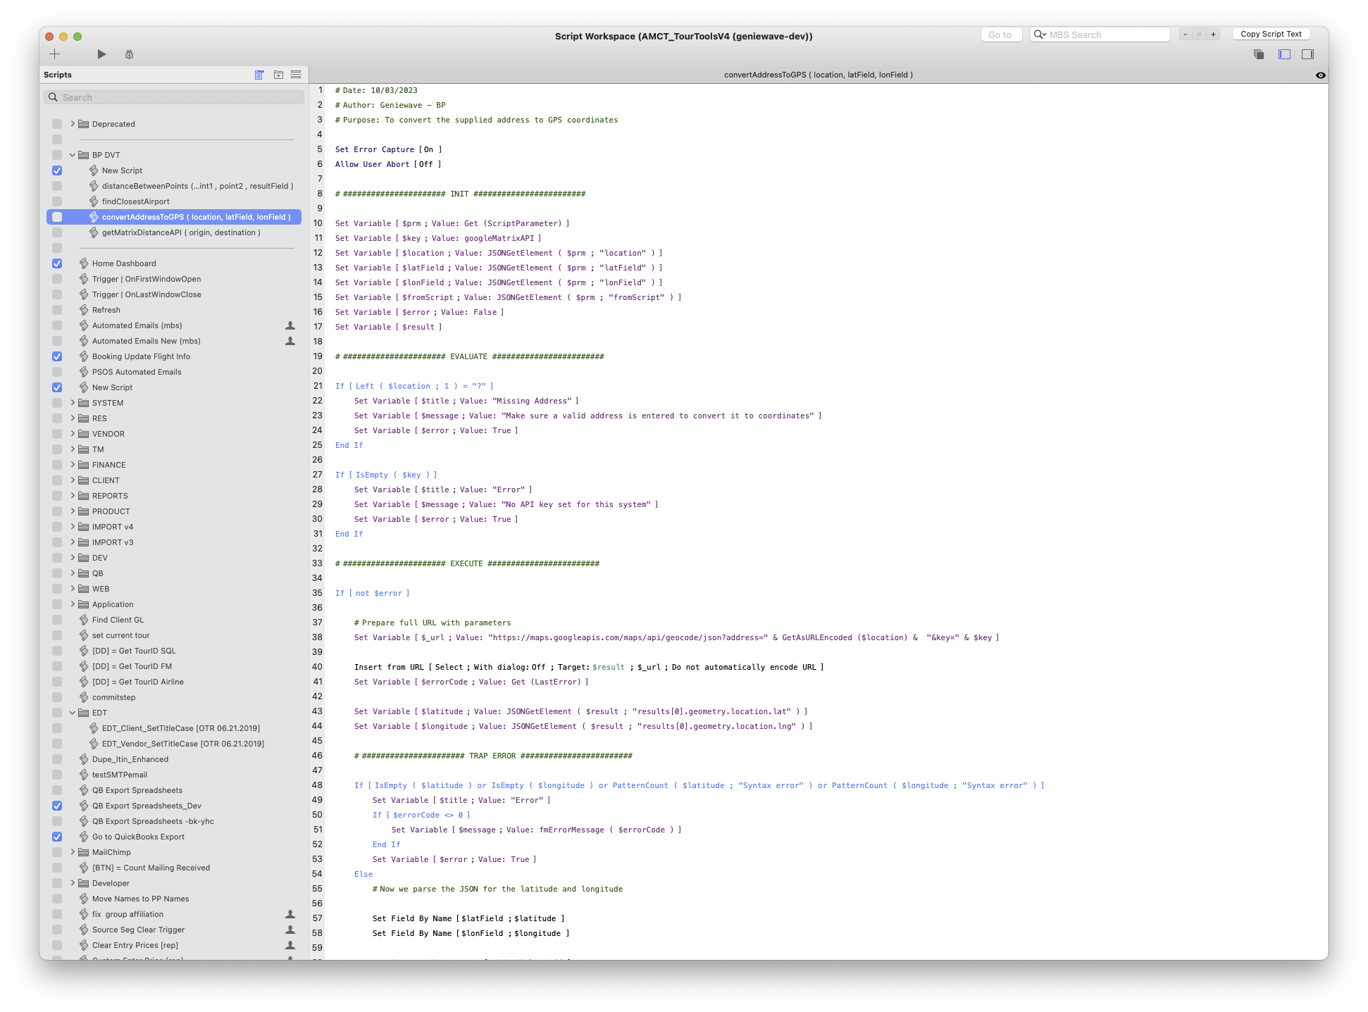The image size is (1368, 1012).
Task: Click the stacked windows icon in toolbar
Action: coord(1259,54)
